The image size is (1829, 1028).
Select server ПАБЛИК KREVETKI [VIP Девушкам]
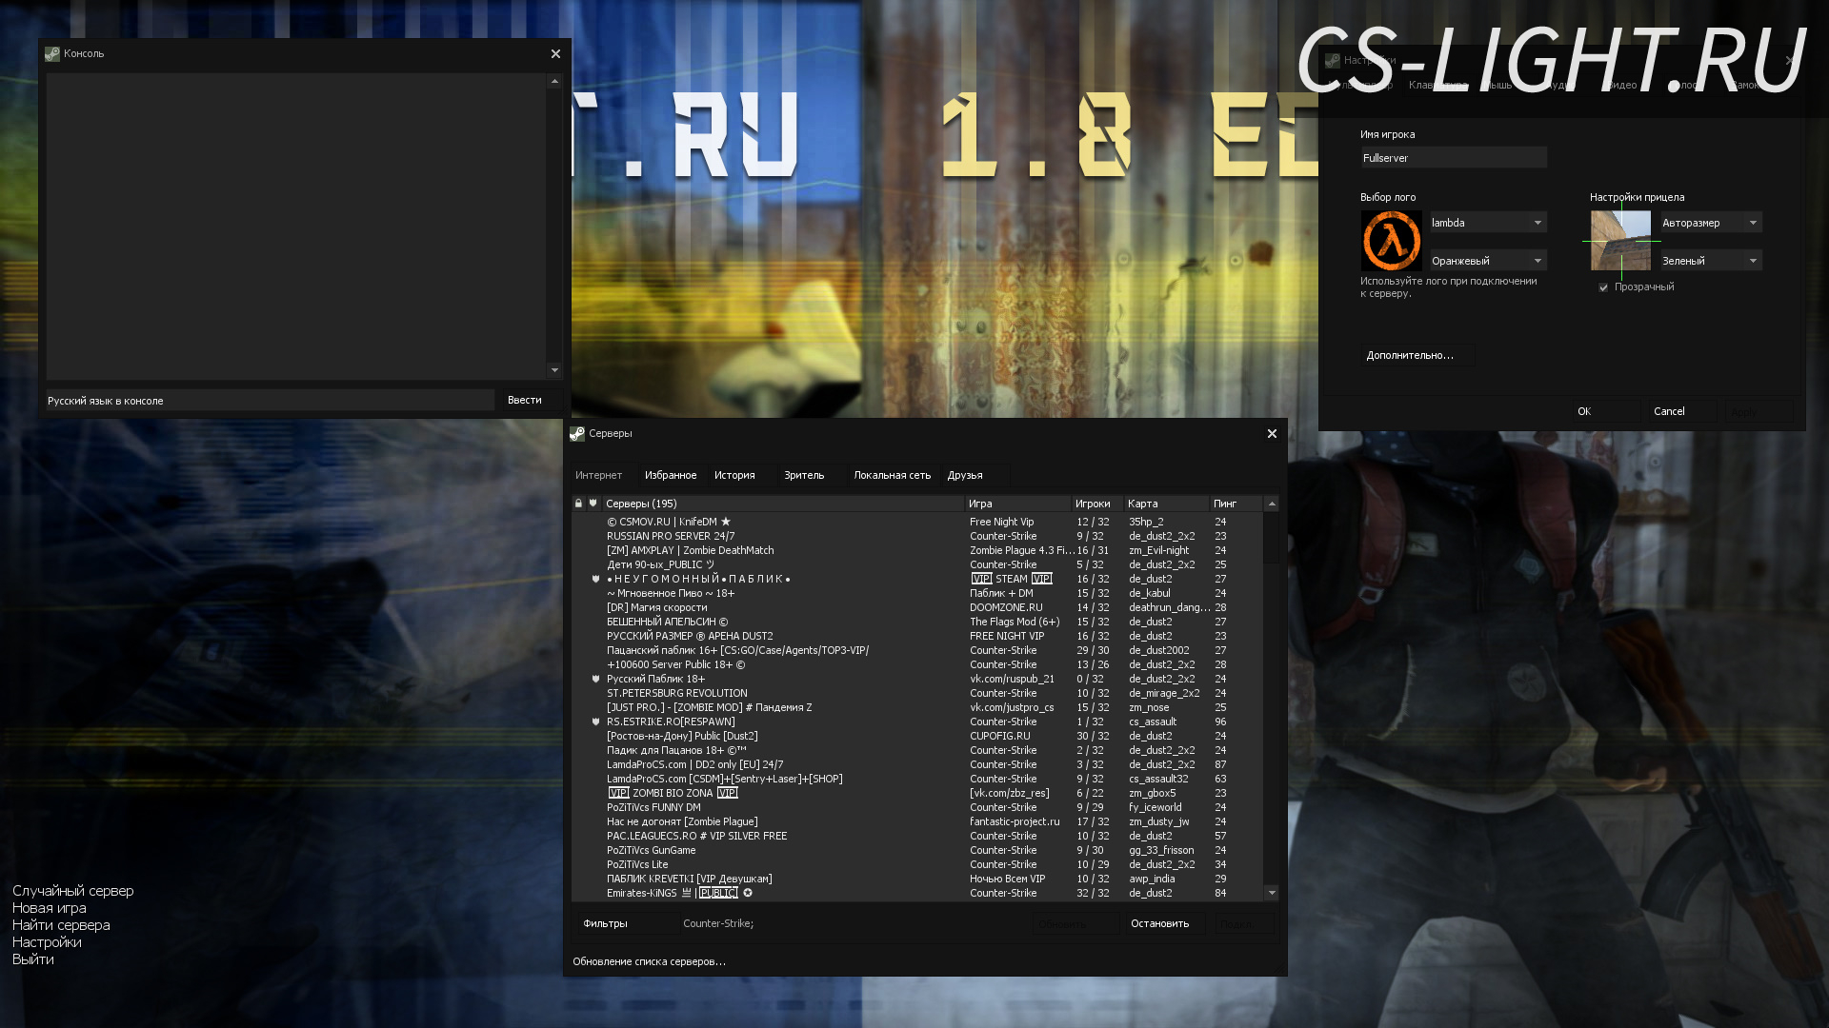point(917,879)
